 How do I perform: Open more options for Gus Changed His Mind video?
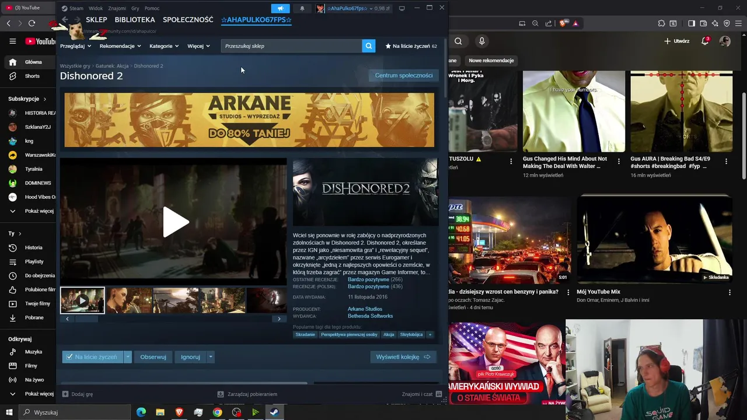(619, 162)
